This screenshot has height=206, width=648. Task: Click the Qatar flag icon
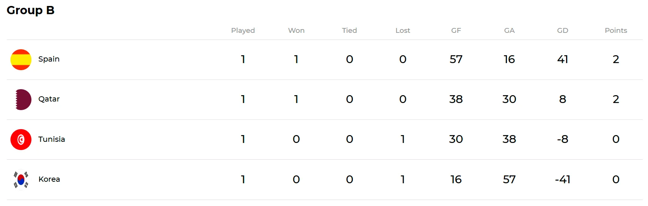[x=22, y=100]
